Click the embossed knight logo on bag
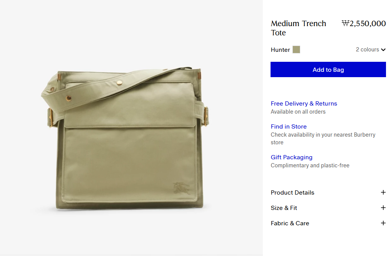The height and width of the screenshot is (256, 391). pyautogui.click(x=181, y=188)
